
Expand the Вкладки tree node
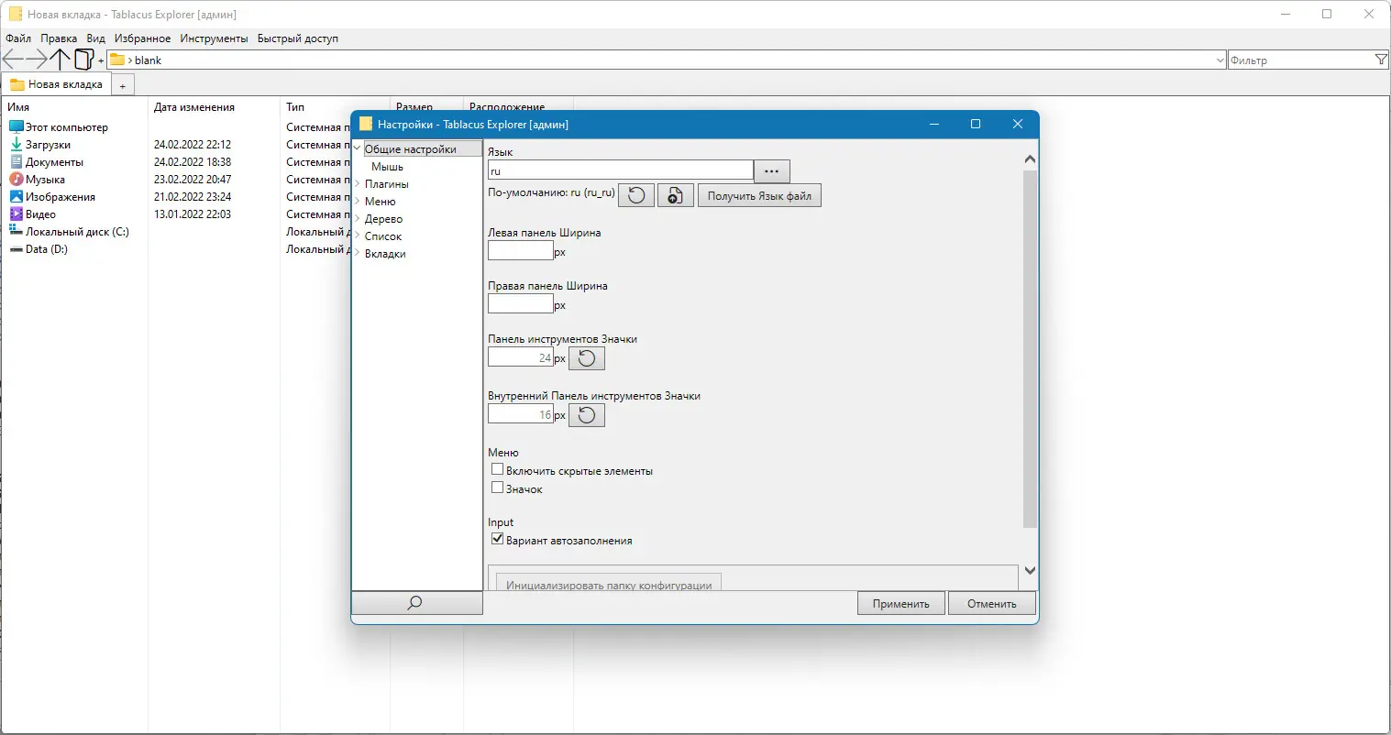(x=358, y=254)
